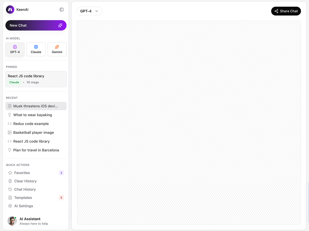Click image icon beside Basketball player image
This screenshot has width=309, height=231.
10,132
